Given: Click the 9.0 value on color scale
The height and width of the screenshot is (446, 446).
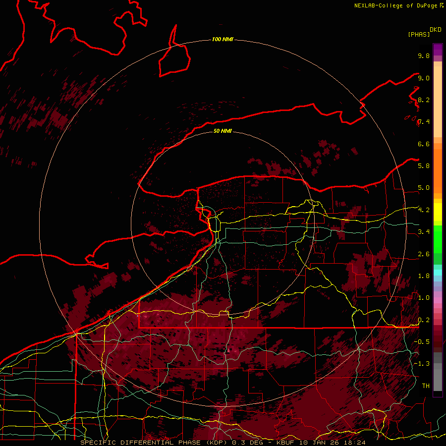Looking at the screenshot, I should (x=424, y=78).
